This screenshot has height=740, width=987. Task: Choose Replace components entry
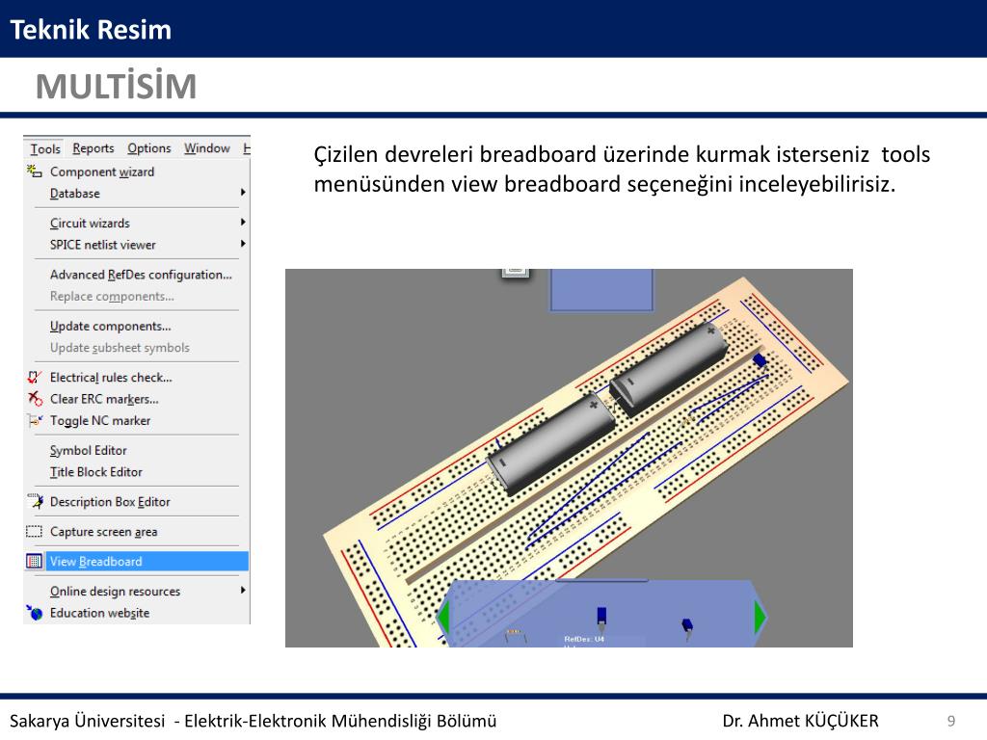point(112,297)
